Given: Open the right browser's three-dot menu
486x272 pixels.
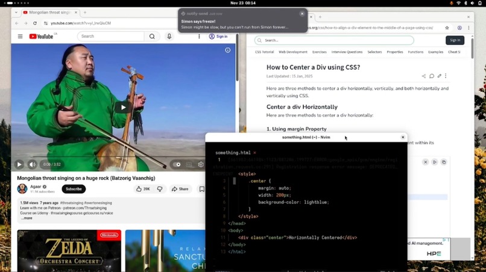Looking at the screenshot, I should coord(469,28).
